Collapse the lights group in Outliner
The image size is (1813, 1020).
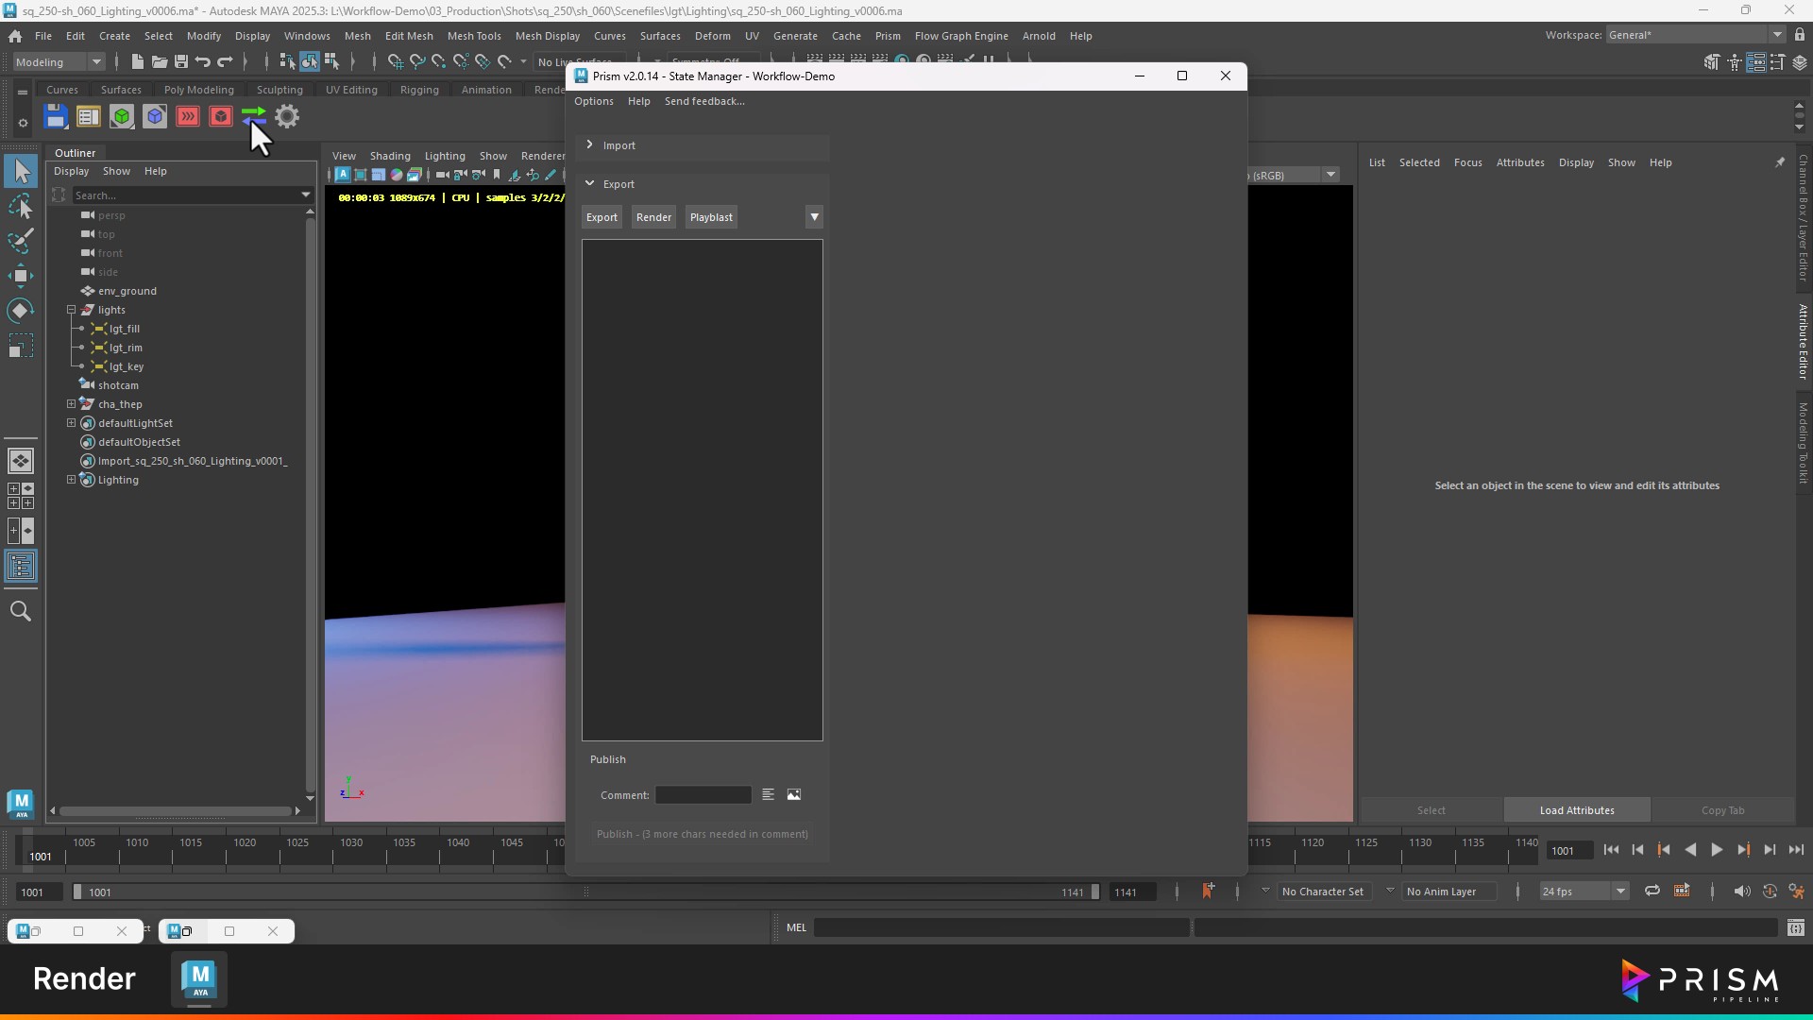[x=71, y=310]
